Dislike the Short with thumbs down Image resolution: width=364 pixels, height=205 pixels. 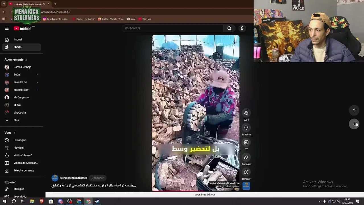coord(246,128)
